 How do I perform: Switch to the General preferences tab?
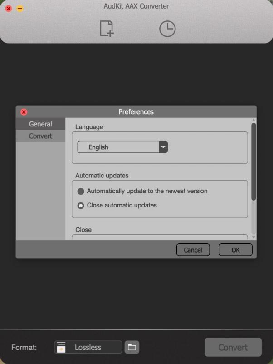[x=40, y=124]
